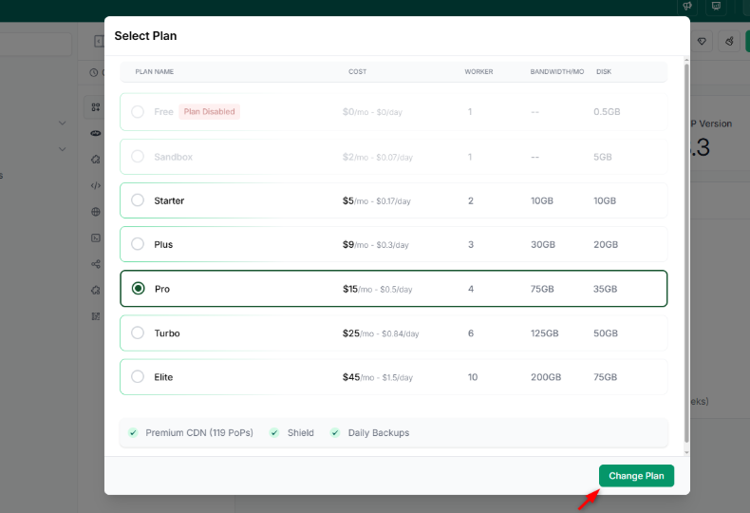Click the brush clear-cache icon
The width and height of the screenshot is (750, 513).
pos(729,42)
